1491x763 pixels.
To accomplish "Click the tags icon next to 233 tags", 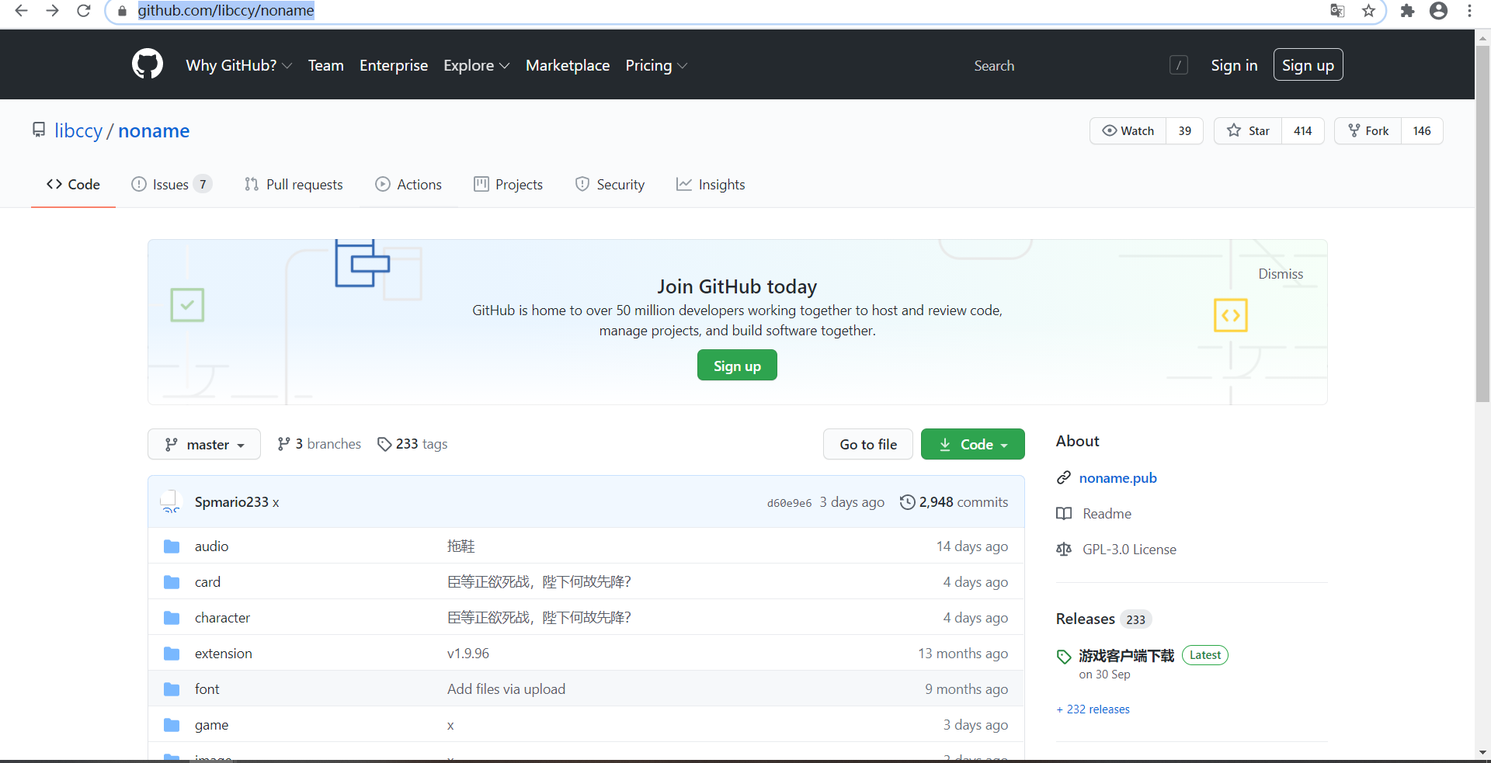I will point(385,444).
